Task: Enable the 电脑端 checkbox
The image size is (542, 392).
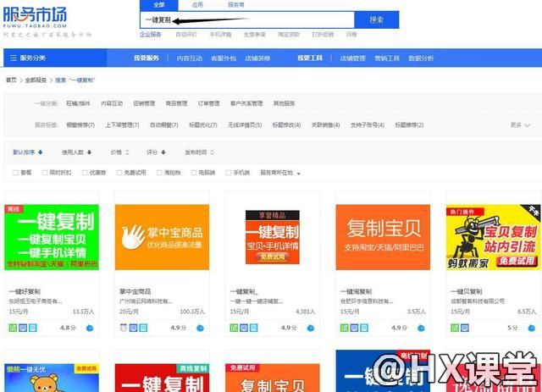Action: coord(194,173)
